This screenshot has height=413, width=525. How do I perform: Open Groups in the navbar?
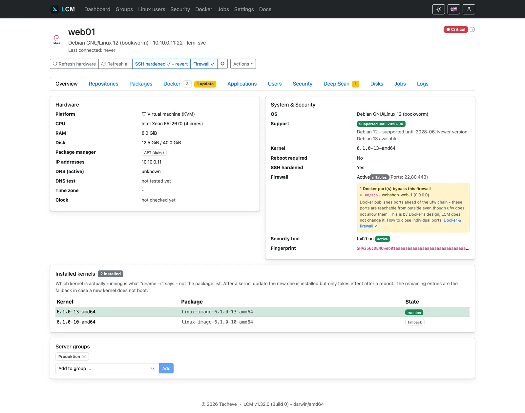pyautogui.click(x=124, y=9)
